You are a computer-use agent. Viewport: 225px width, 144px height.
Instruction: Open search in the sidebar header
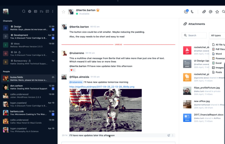(24, 11)
